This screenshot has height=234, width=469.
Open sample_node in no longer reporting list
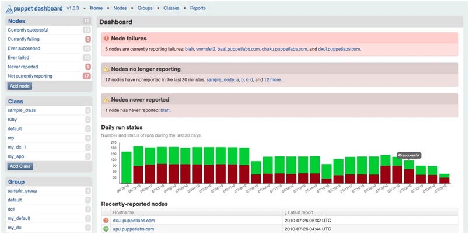(220, 80)
